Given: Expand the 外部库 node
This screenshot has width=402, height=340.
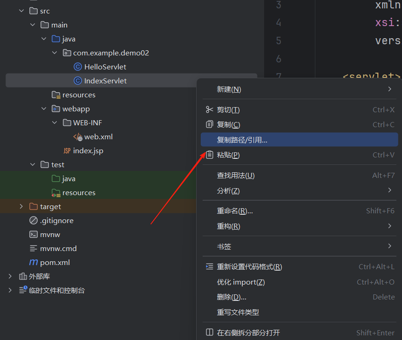Looking at the screenshot, I should tap(10, 276).
